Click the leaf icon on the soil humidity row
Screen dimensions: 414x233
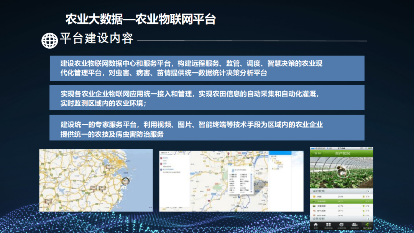coord(314,205)
